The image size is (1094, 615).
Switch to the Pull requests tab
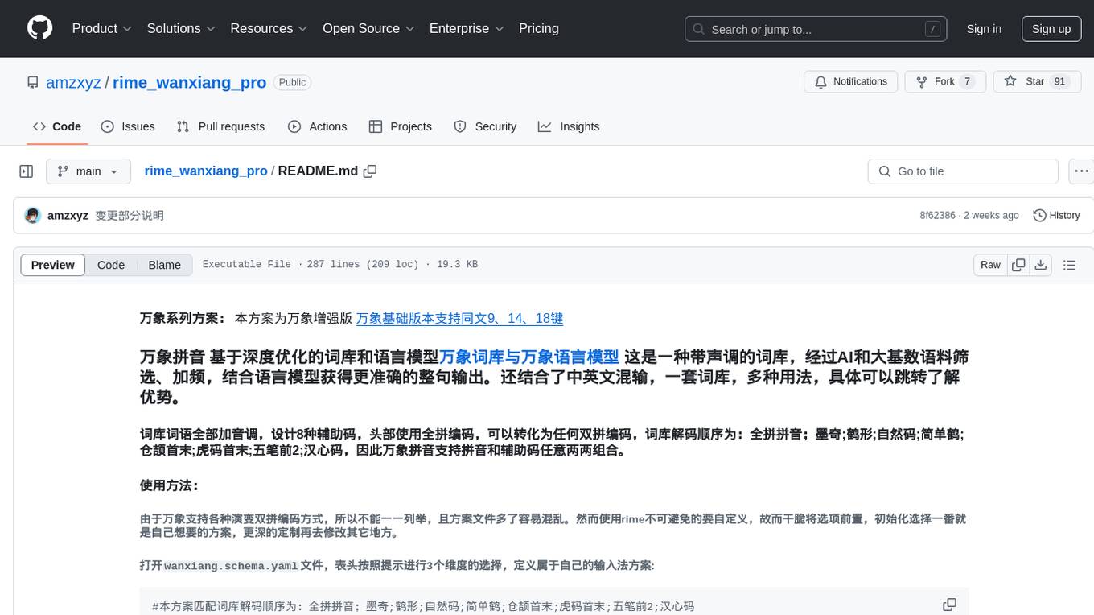(220, 126)
